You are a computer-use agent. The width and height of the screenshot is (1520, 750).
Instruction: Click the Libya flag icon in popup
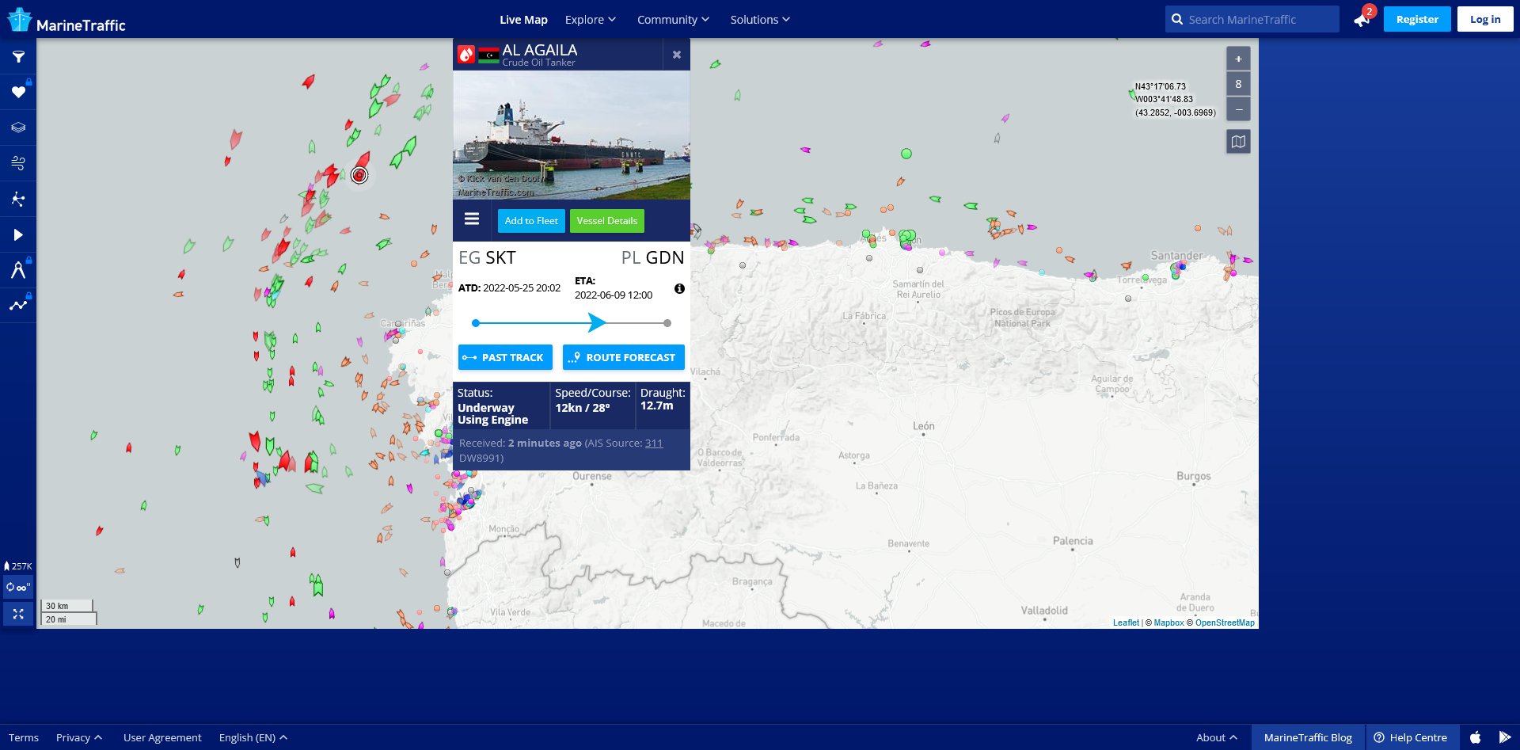click(x=488, y=55)
